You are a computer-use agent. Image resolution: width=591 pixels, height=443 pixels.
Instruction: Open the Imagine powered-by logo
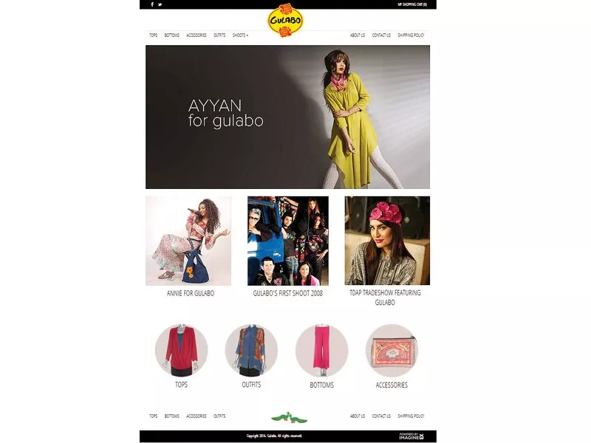coord(411,436)
